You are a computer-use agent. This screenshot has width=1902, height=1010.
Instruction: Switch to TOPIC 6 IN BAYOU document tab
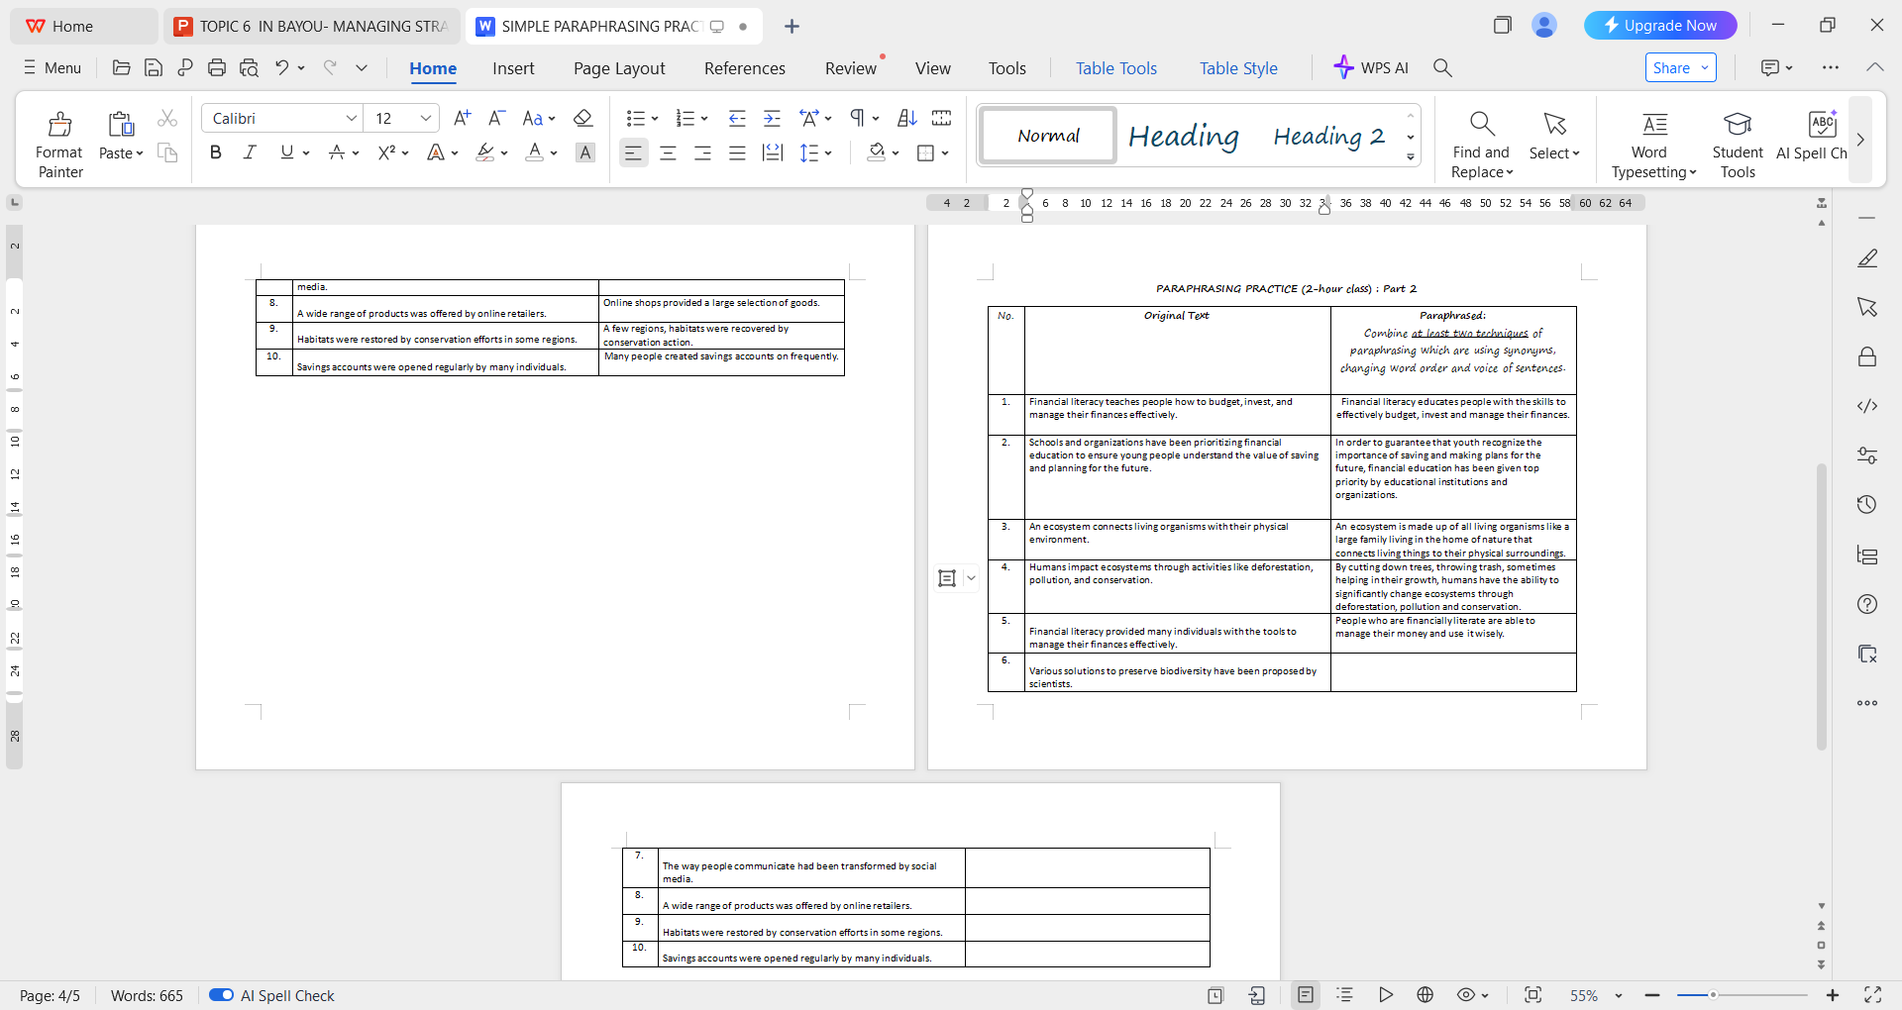click(311, 27)
